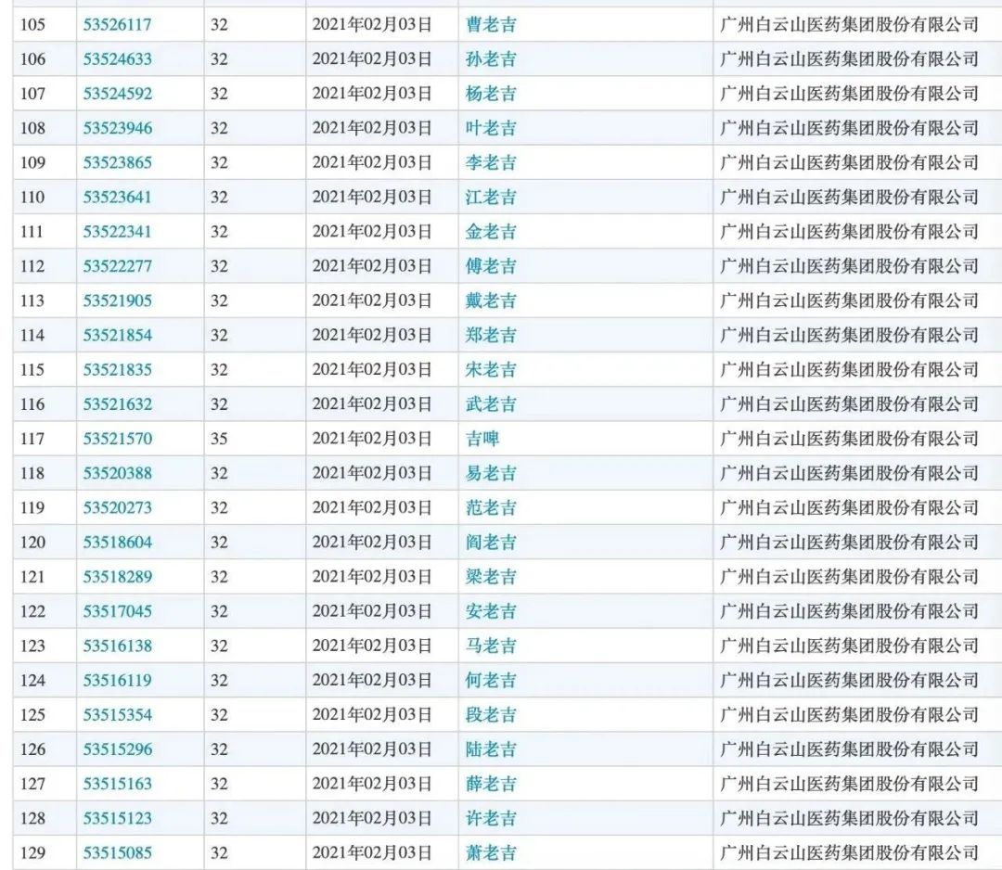Open application number 53522341
The width and height of the screenshot is (1002, 870).
point(118,232)
